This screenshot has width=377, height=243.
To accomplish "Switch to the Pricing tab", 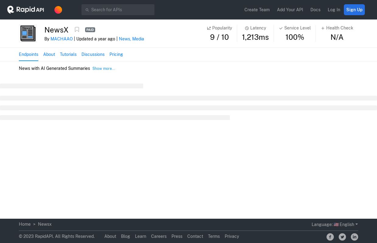I will pyautogui.click(x=116, y=54).
